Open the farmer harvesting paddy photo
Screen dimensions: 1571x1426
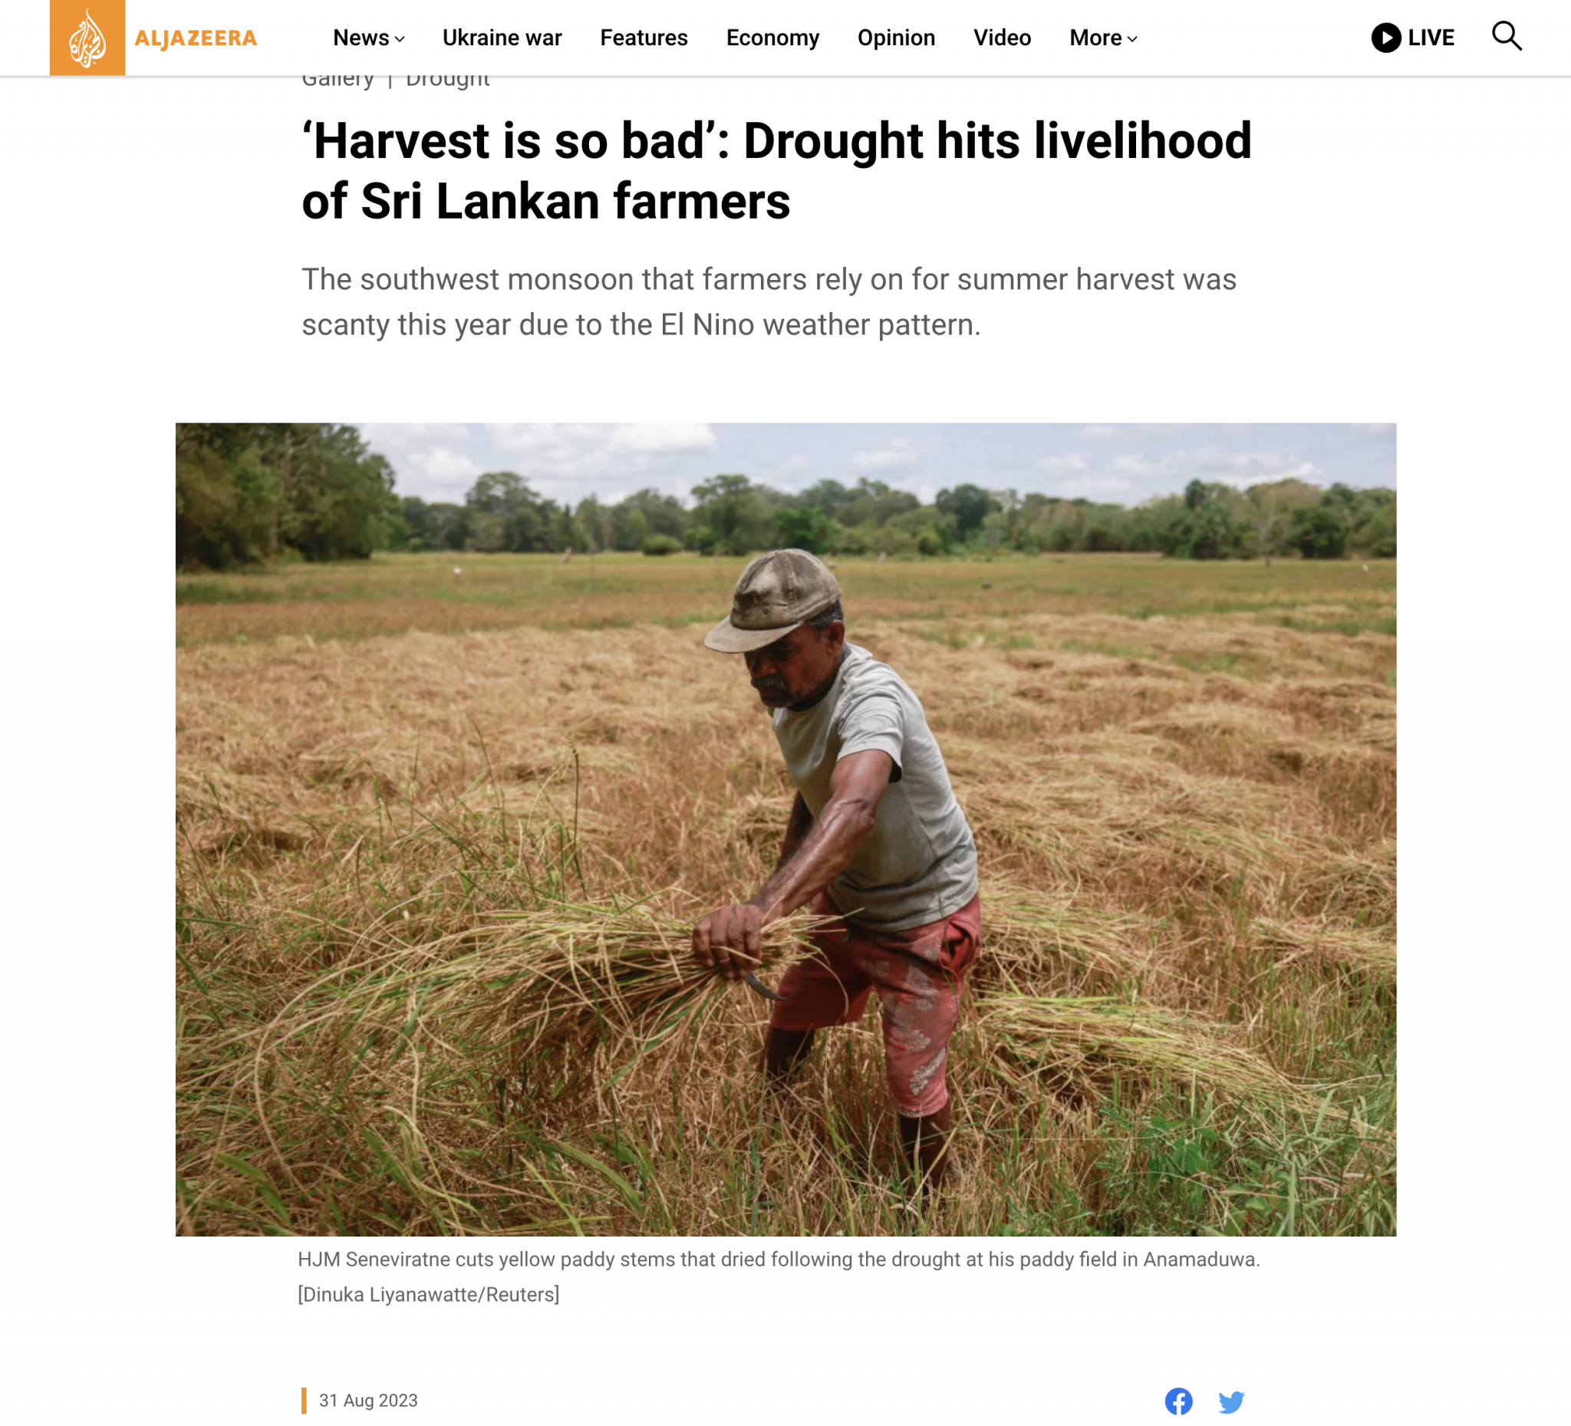(x=785, y=829)
